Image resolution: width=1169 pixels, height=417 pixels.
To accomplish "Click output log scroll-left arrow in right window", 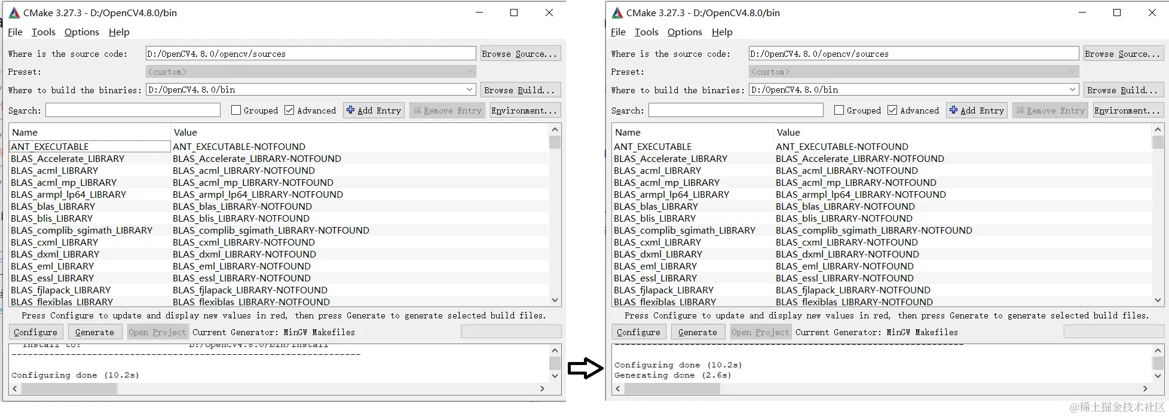I will (x=618, y=388).
